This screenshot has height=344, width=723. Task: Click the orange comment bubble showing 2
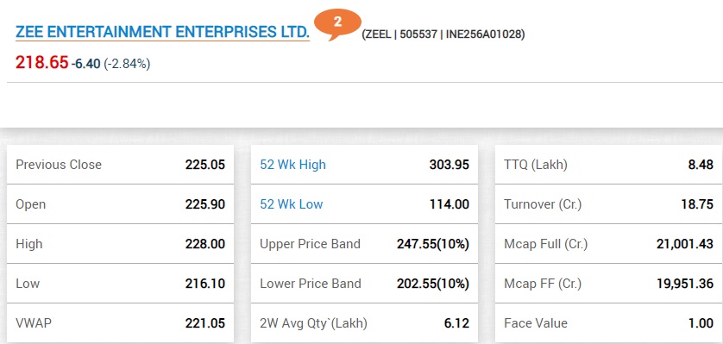(x=337, y=23)
